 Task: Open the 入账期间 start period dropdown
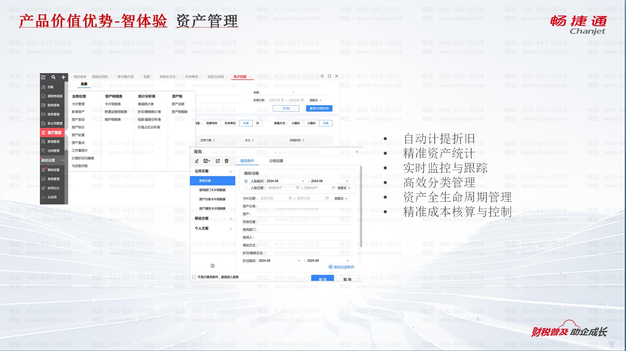tap(303, 181)
